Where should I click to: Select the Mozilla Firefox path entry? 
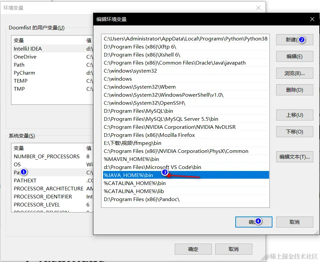coord(185,135)
